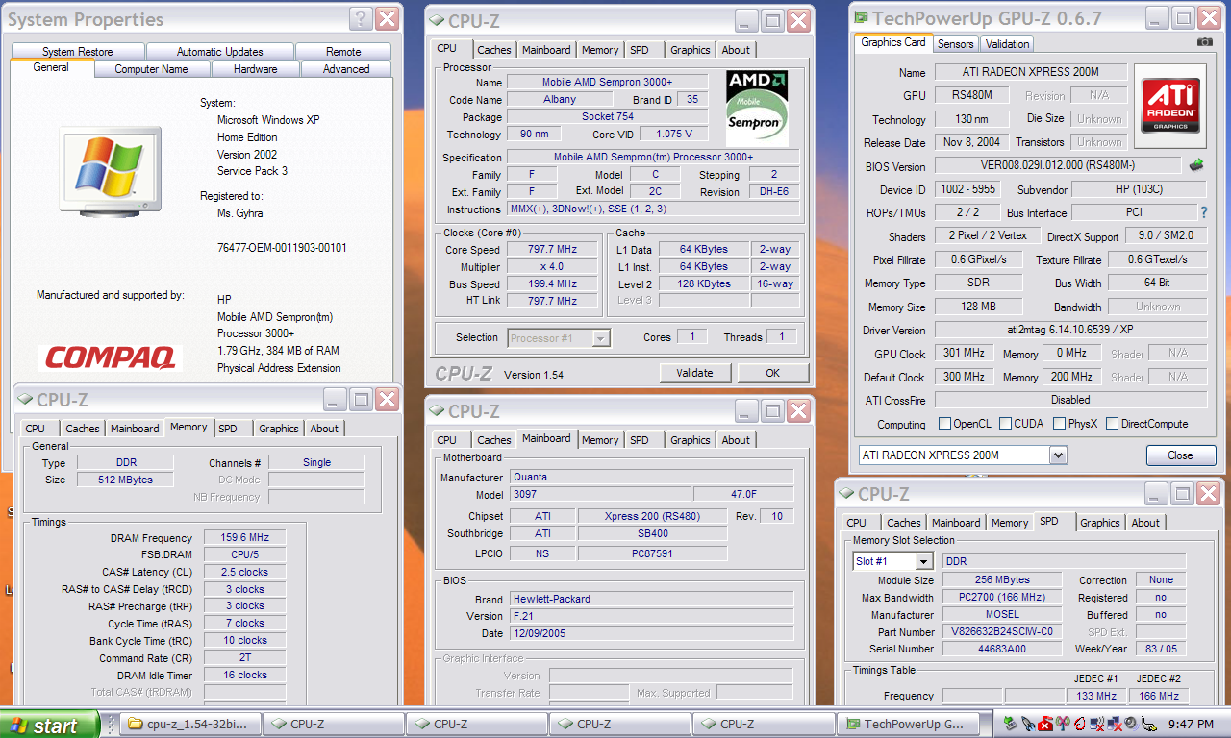
Task: Open the Hardware tab in System Properties
Action: click(x=255, y=69)
